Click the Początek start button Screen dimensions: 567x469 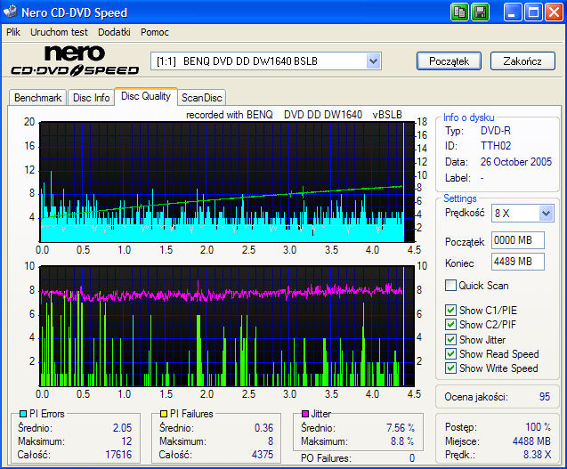coord(450,61)
